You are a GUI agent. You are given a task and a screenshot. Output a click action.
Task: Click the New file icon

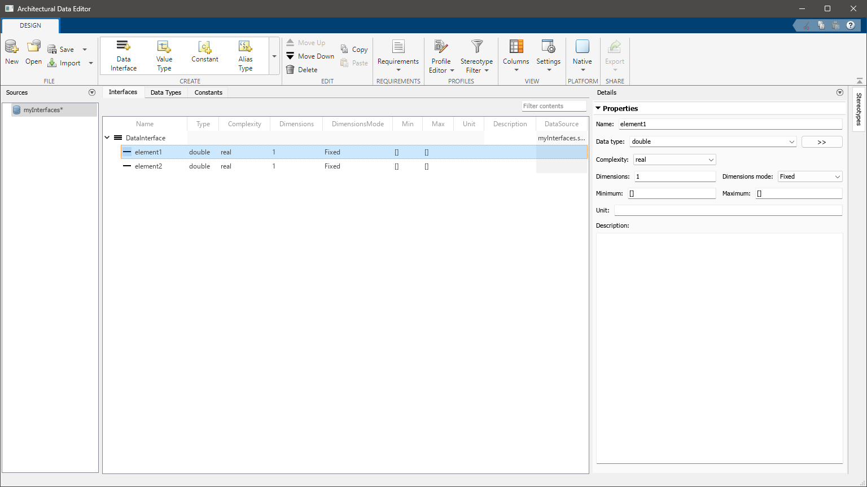(12, 46)
